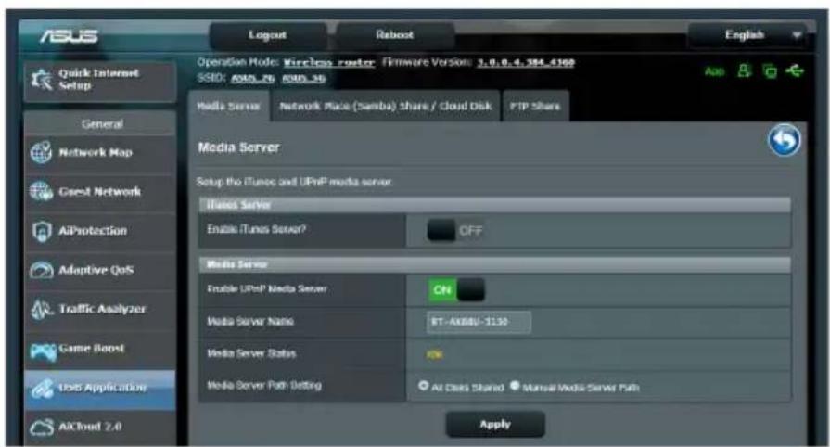Click the AiProtection shield icon

click(42, 231)
